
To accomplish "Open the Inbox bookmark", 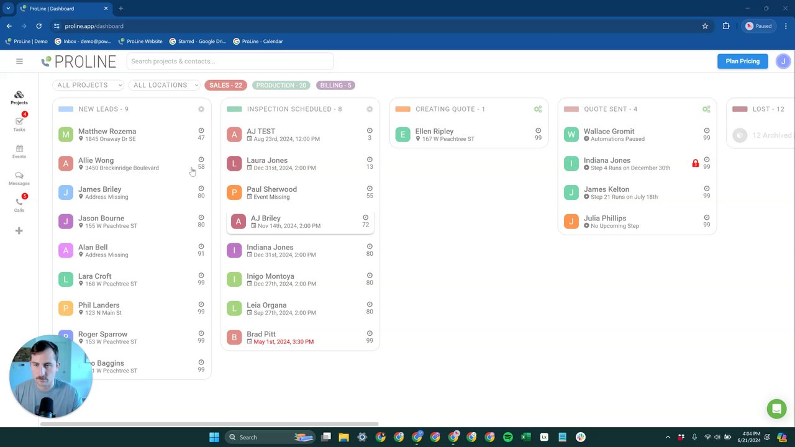I will 83,42.
